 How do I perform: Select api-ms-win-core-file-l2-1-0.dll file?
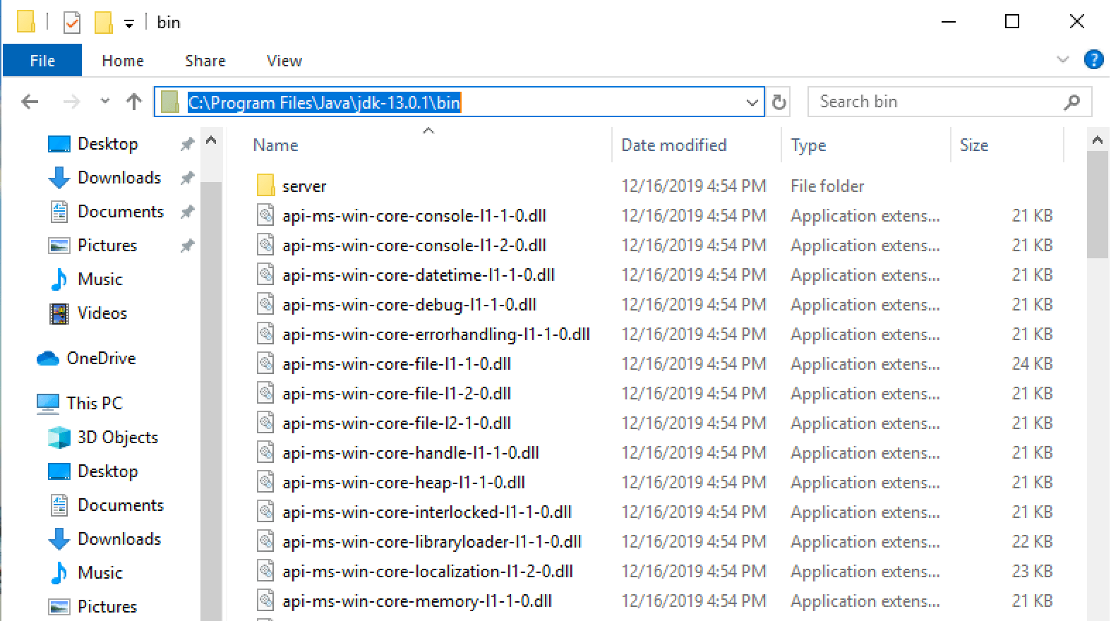[397, 423]
